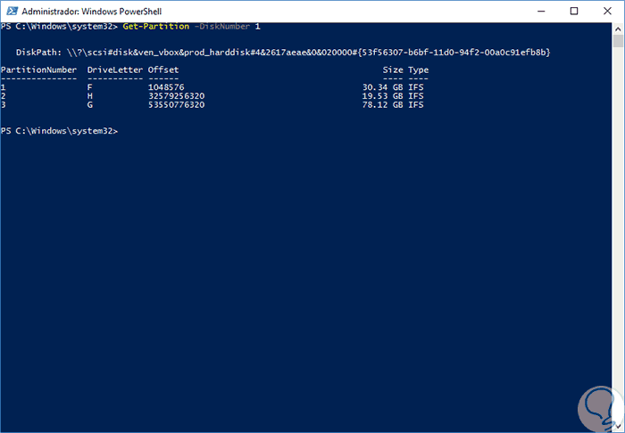Viewport: 625px width, 433px height.
Task: Click the Offset column header
Action: [x=163, y=69]
